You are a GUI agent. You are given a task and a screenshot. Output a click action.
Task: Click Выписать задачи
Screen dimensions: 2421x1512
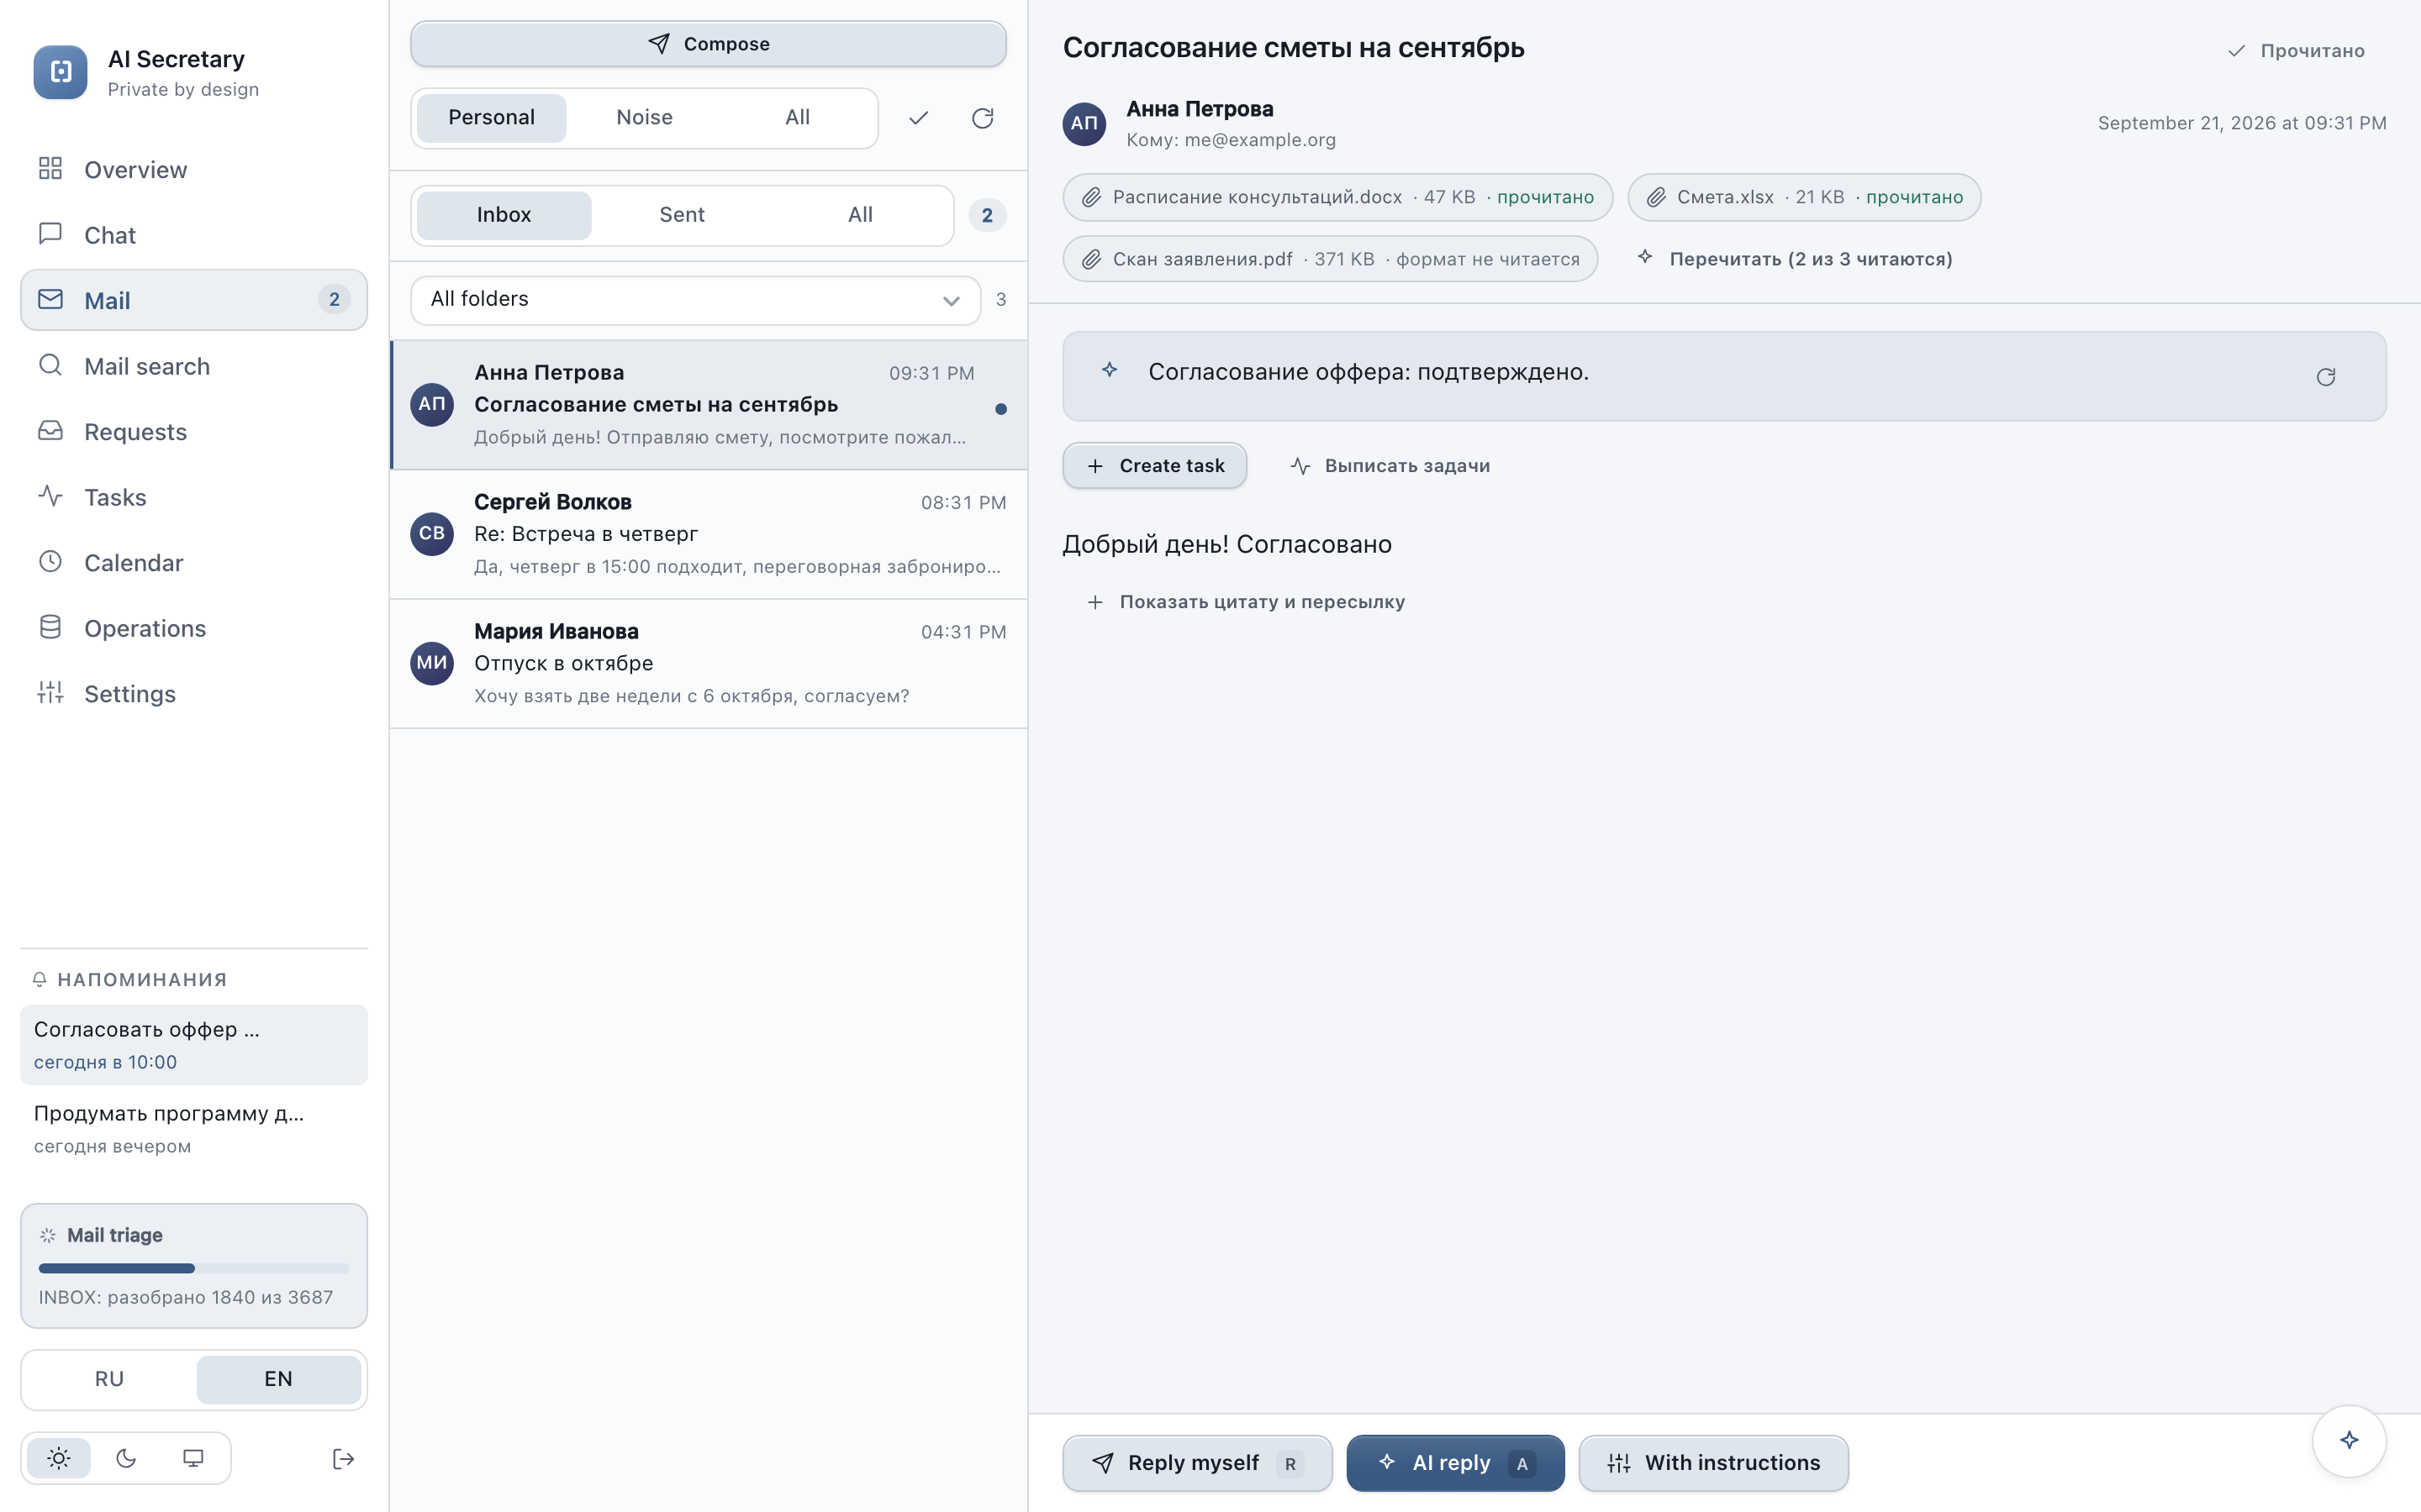(1390, 466)
